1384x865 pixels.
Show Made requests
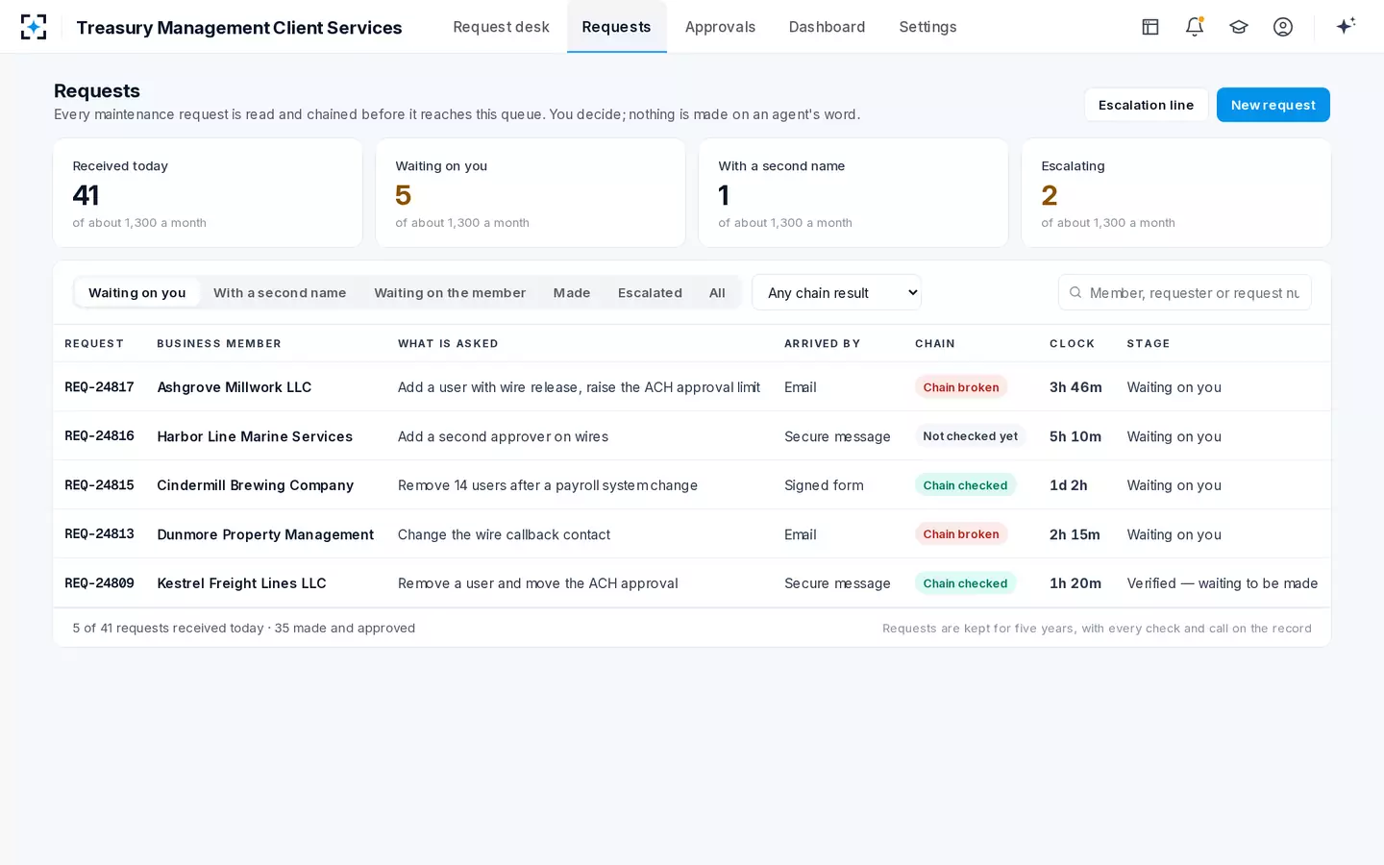(572, 293)
